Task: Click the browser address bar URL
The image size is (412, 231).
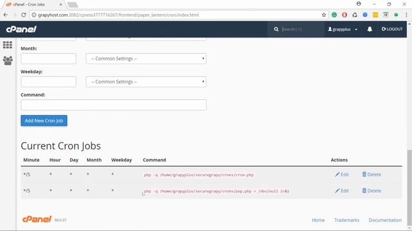Action: (x=118, y=15)
